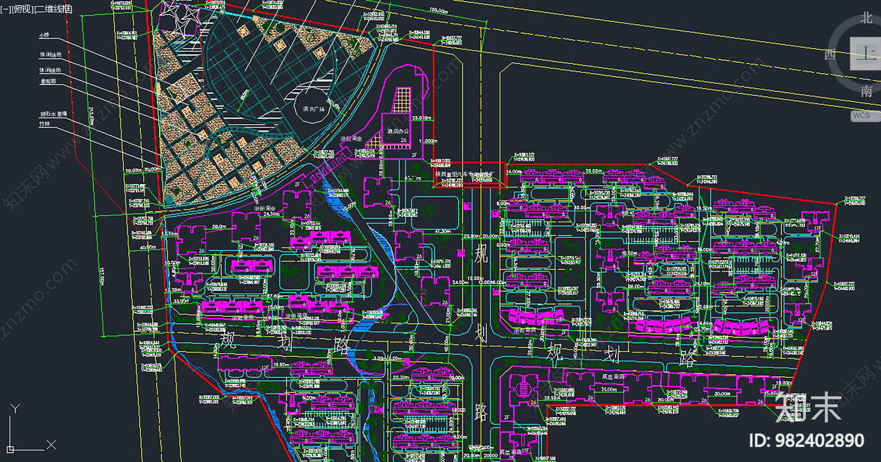881x462 pixels.
Task: Select the 景观廊 annotation label
Action: pos(47,81)
